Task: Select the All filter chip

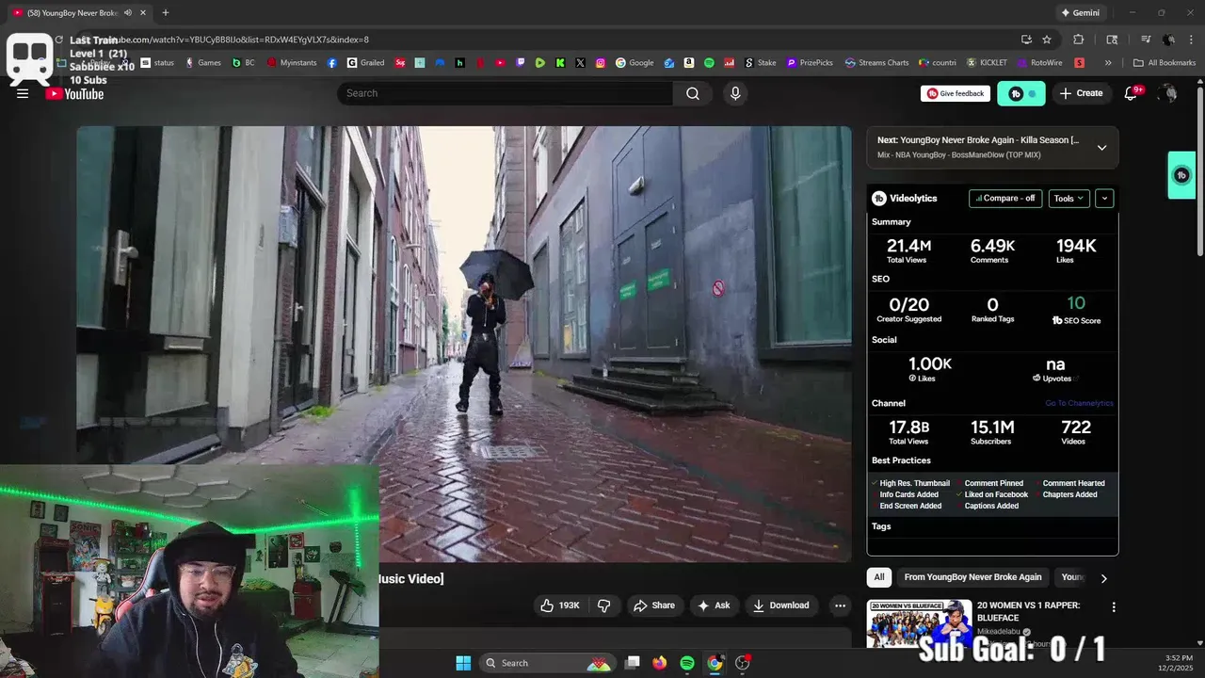Action: click(x=879, y=577)
